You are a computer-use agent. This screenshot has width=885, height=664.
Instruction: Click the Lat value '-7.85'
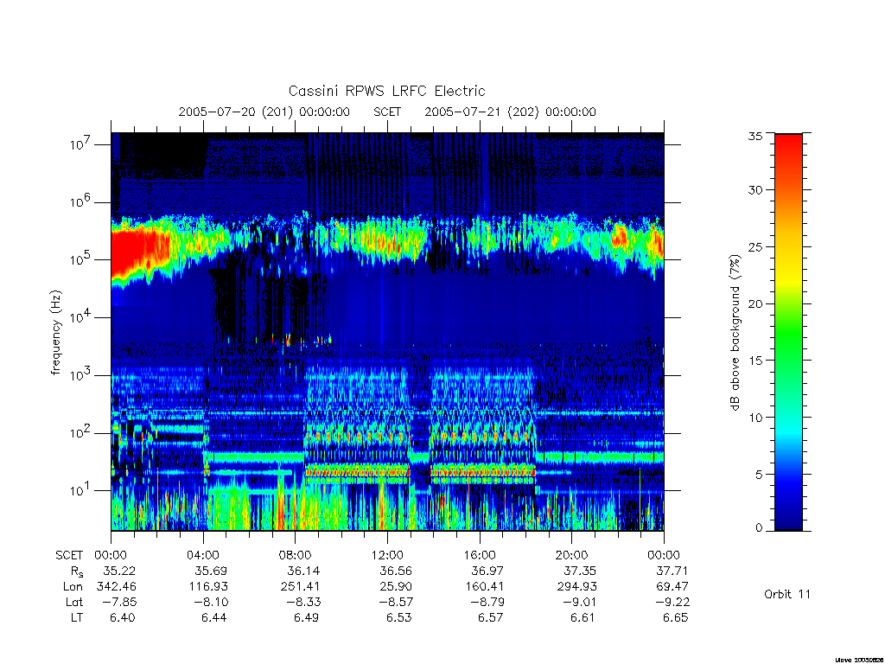point(119,602)
